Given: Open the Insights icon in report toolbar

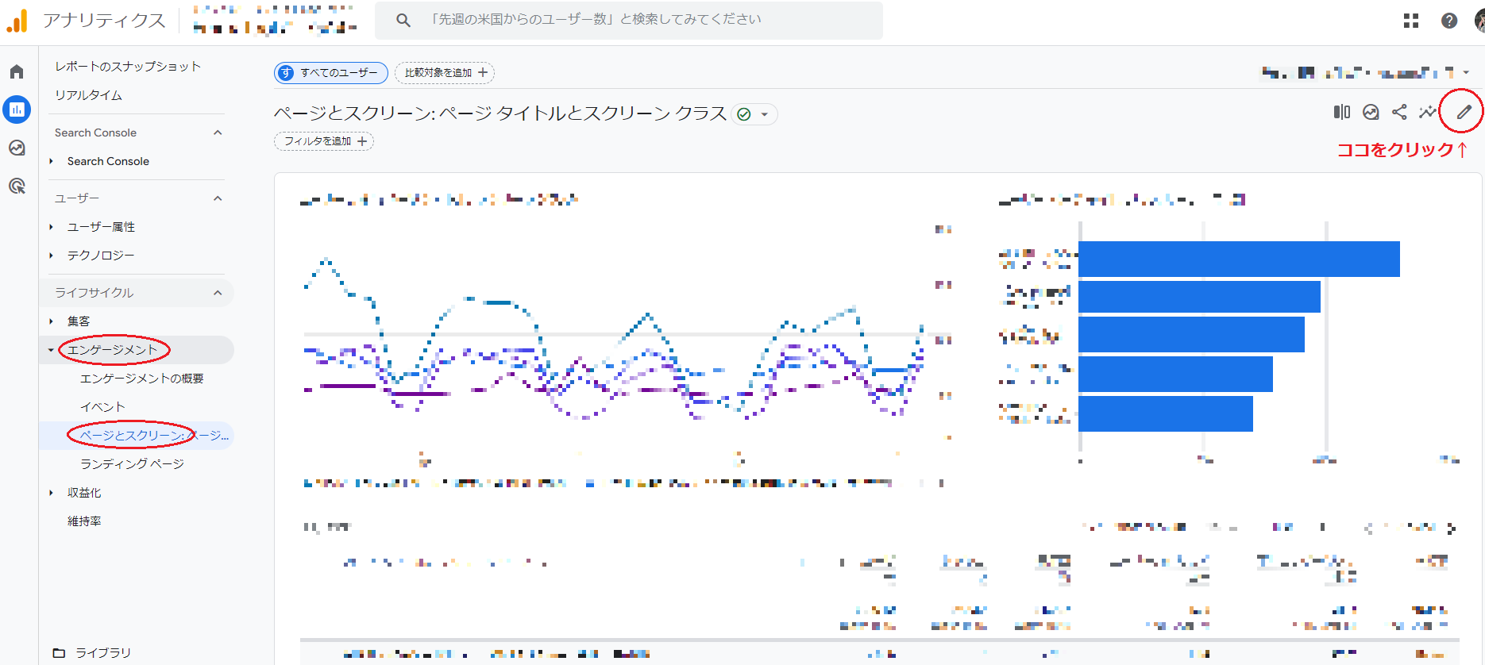Looking at the screenshot, I should tap(1371, 112).
